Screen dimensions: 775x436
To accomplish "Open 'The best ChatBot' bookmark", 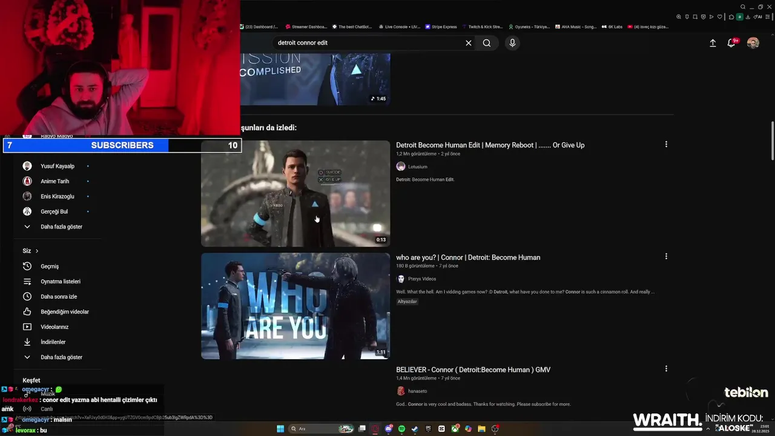I will [x=352, y=27].
